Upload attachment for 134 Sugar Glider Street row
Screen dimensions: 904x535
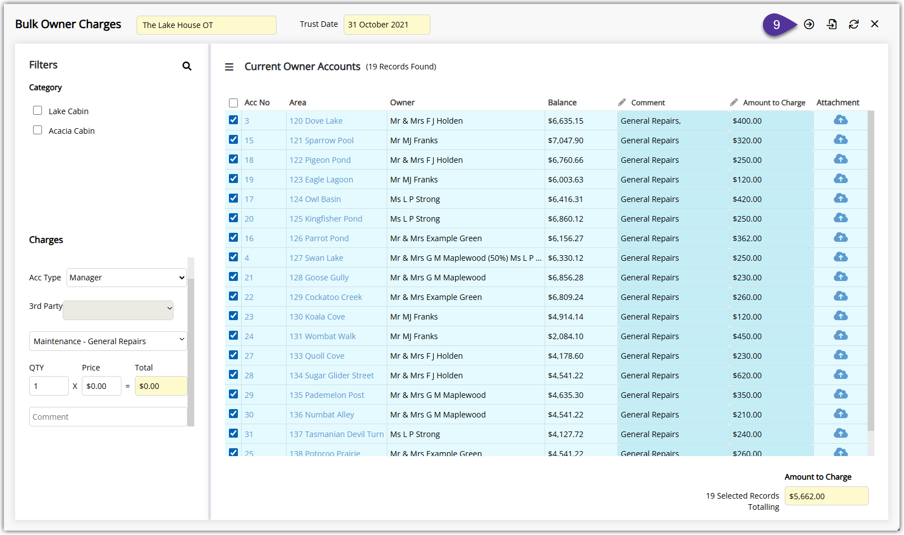point(840,374)
